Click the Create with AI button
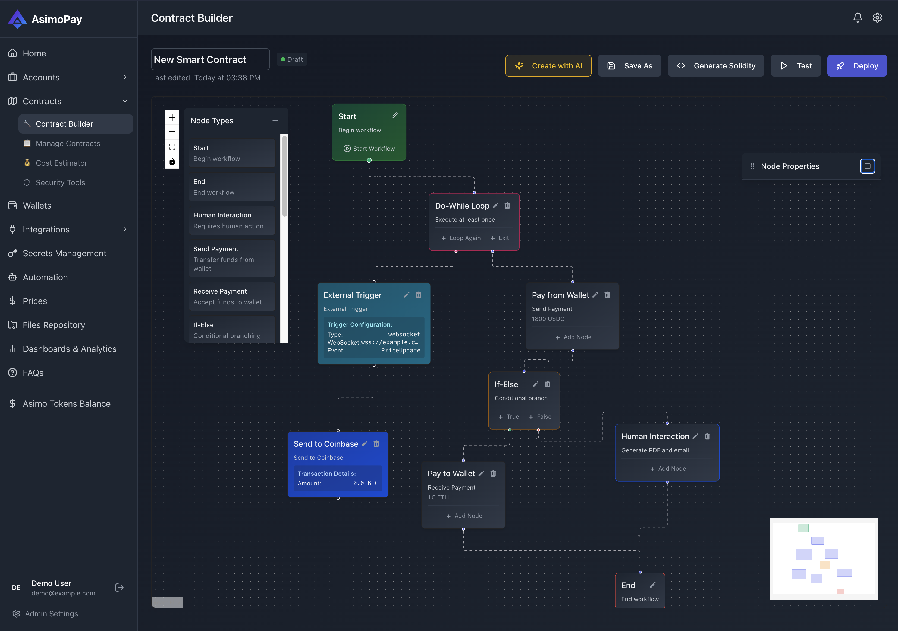 coord(548,65)
